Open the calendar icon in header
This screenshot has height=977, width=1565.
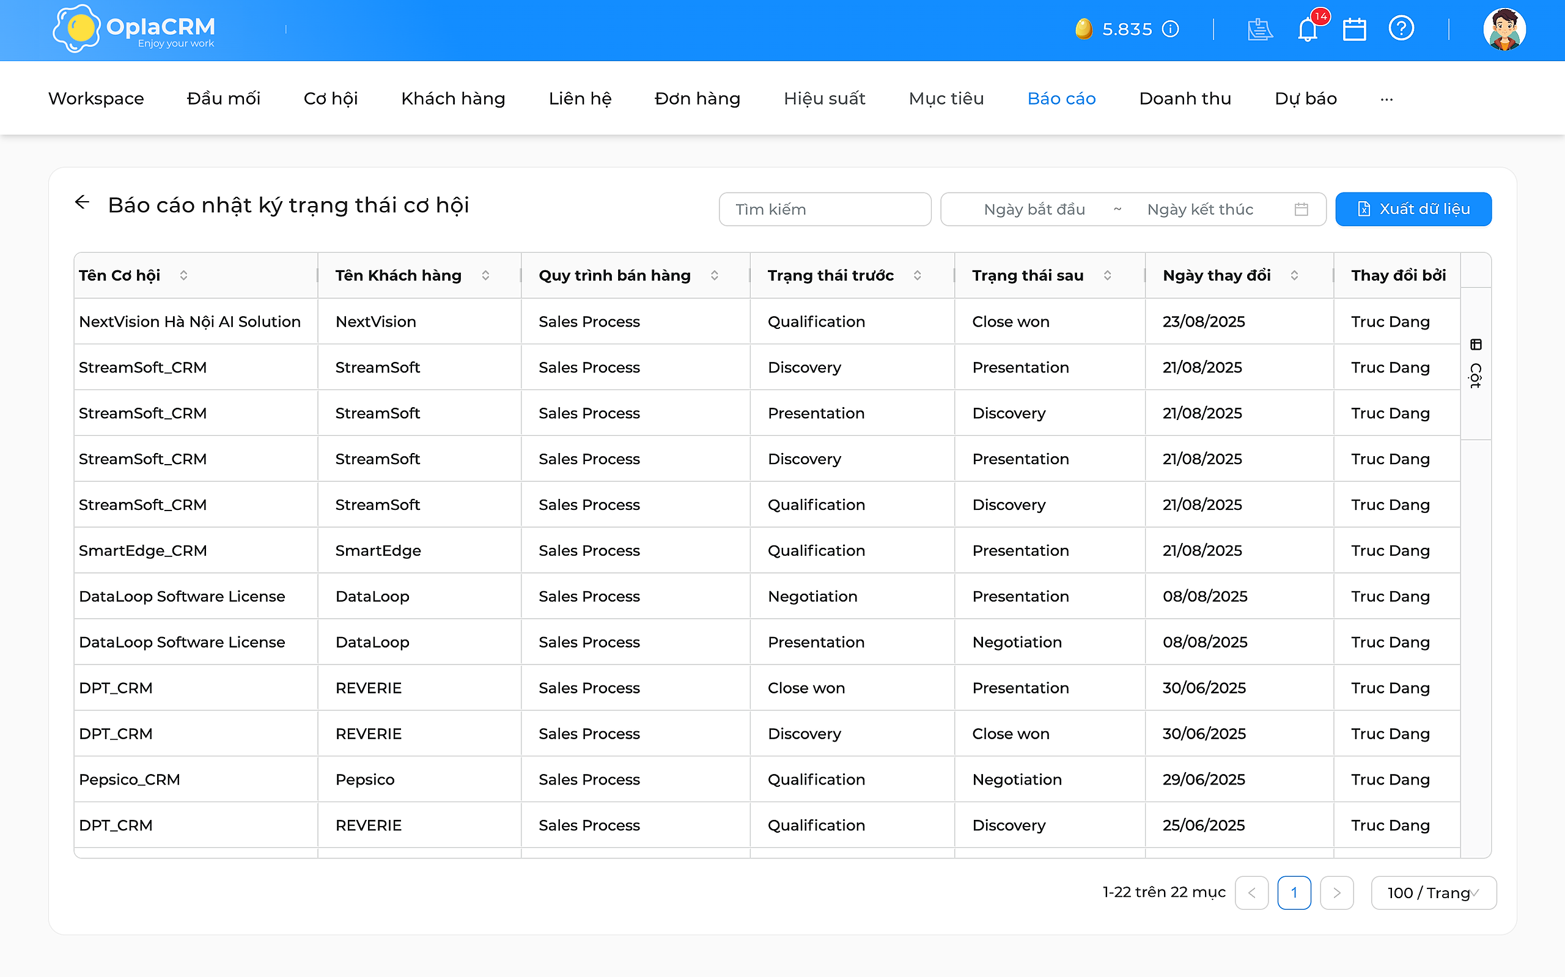click(1355, 29)
